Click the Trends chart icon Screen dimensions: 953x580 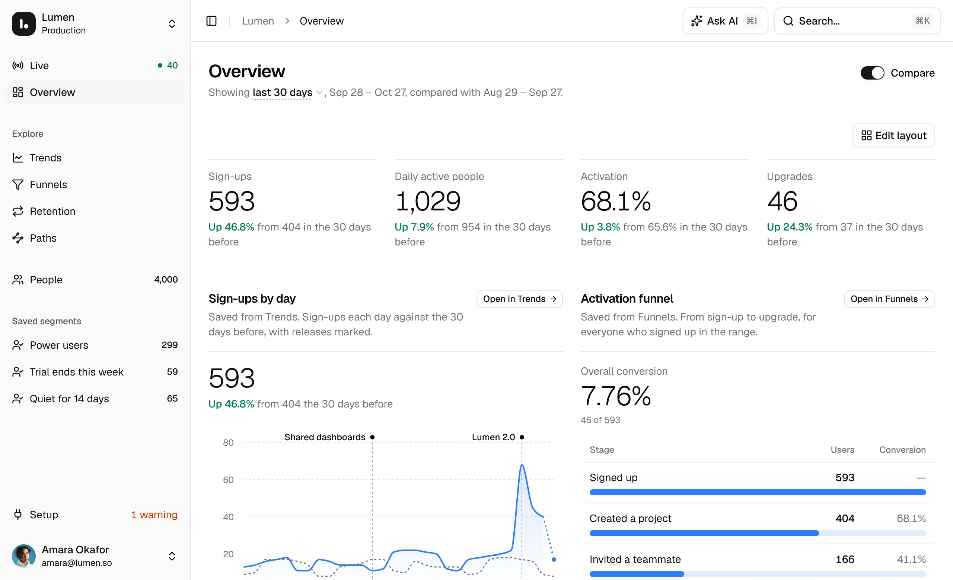tap(18, 158)
